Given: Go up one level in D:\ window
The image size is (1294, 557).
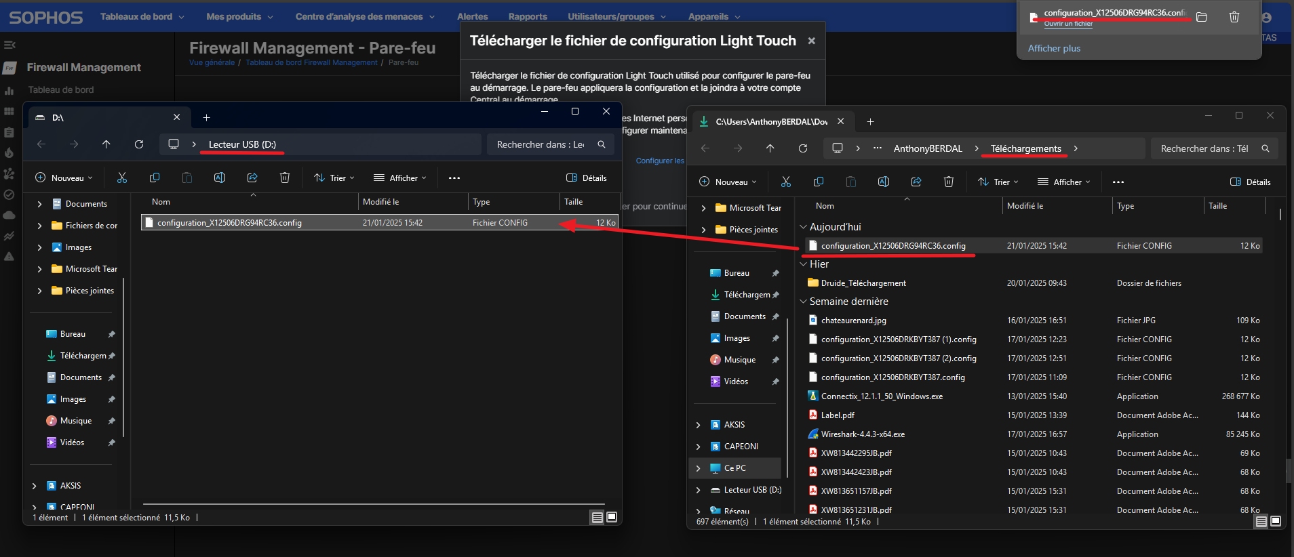Looking at the screenshot, I should [x=106, y=144].
